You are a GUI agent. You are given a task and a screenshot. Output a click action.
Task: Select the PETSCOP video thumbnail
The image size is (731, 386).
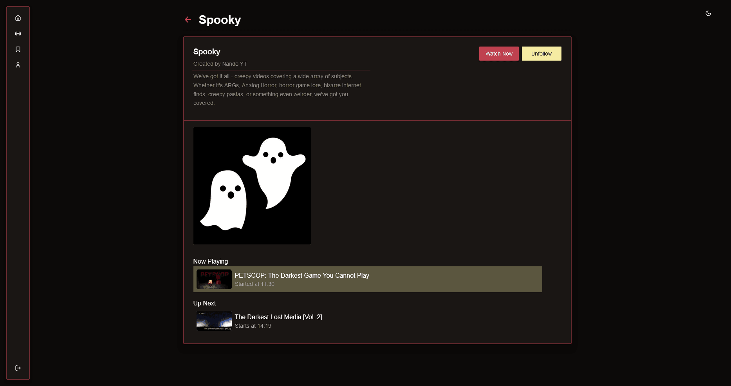tap(214, 279)
